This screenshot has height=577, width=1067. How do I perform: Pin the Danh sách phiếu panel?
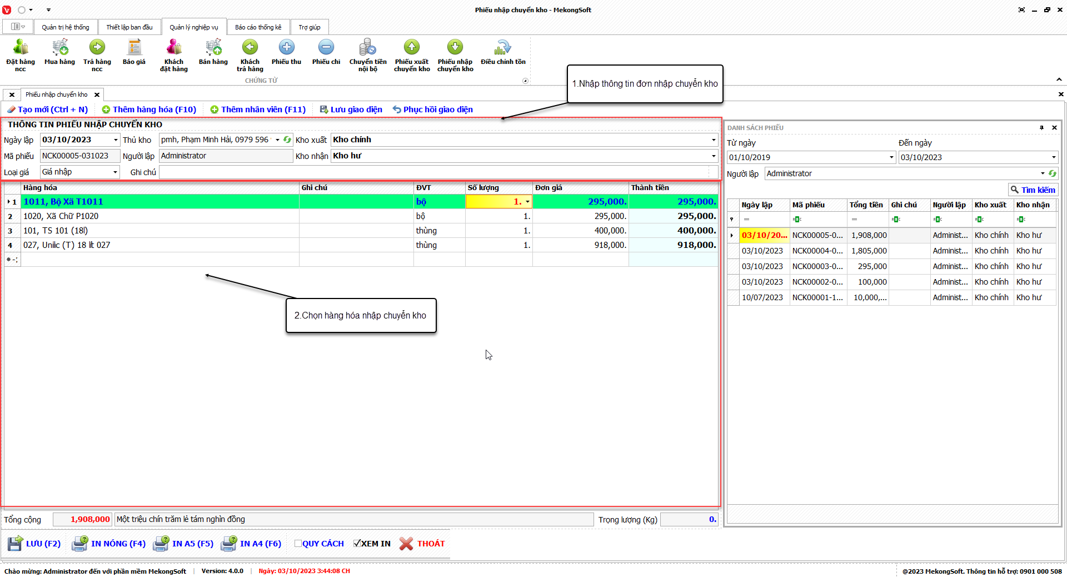1041,128
